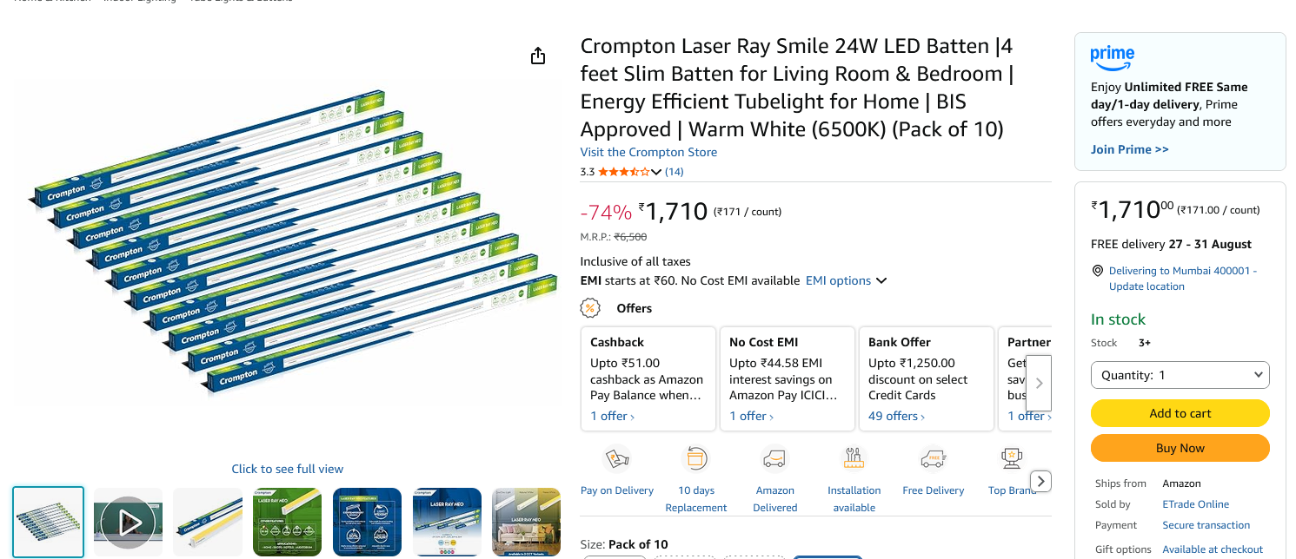Show next offers with carousel arrow

pos(1039,383)
